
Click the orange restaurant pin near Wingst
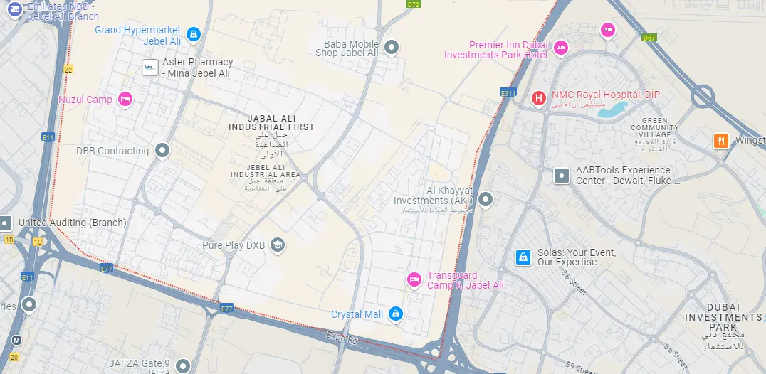(721, 141)
